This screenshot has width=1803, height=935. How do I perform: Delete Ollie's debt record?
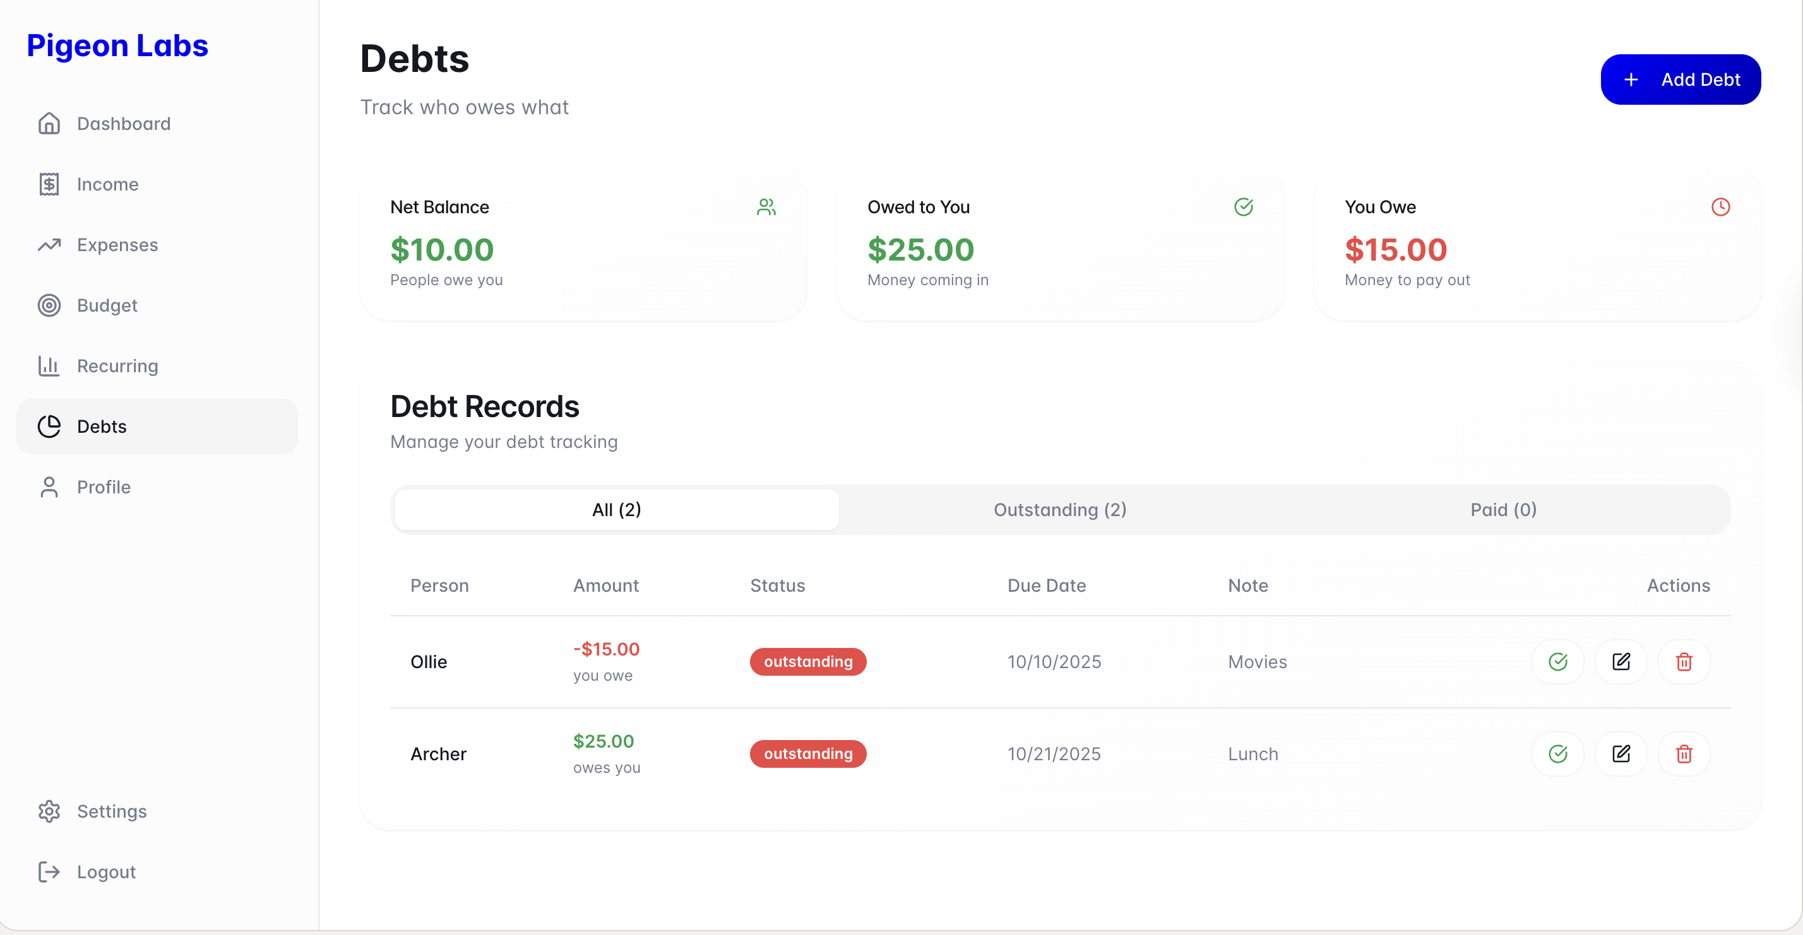pos(1683,662)
